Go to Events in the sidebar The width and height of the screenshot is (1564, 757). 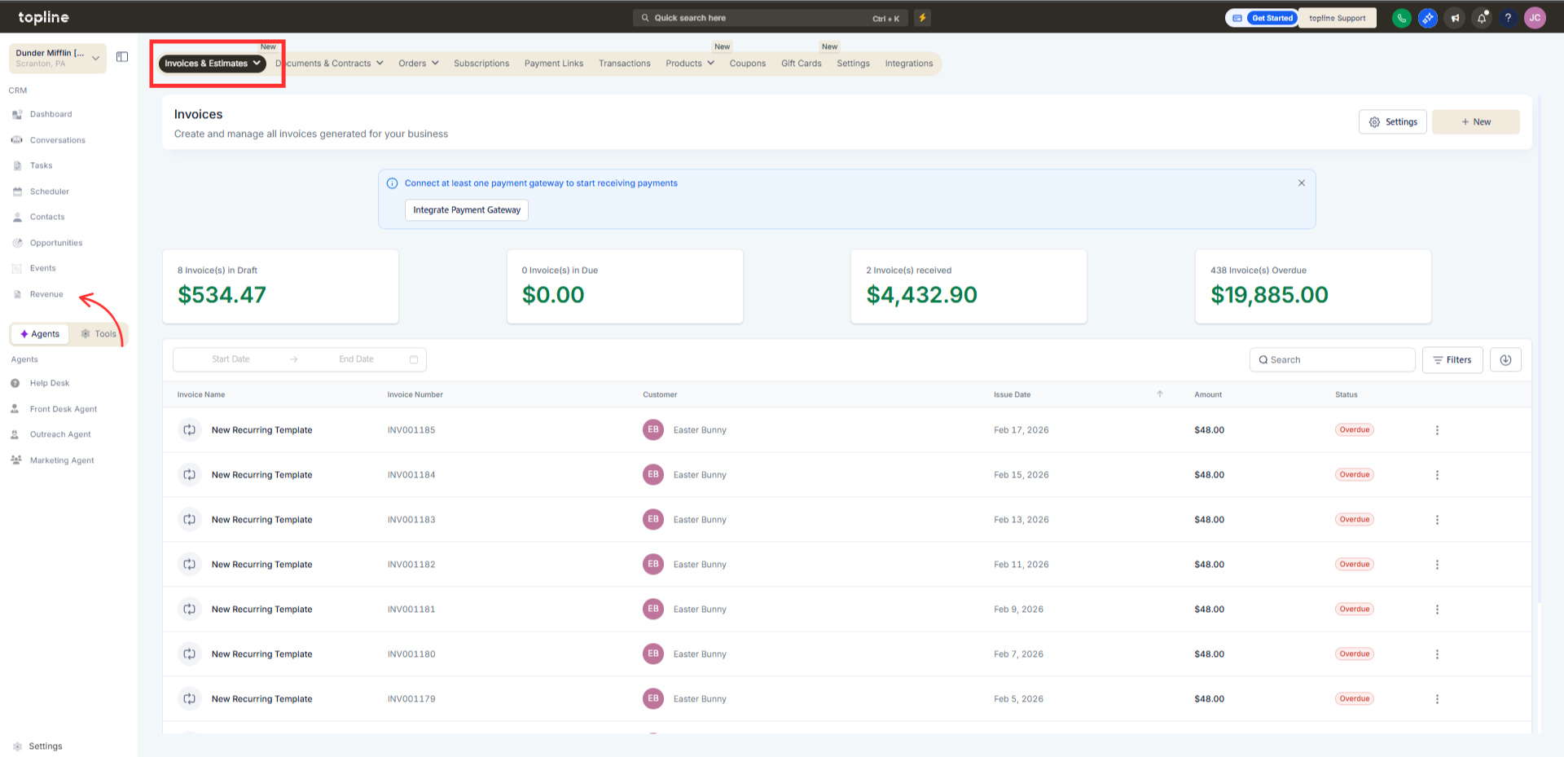(x=42, y=268)
